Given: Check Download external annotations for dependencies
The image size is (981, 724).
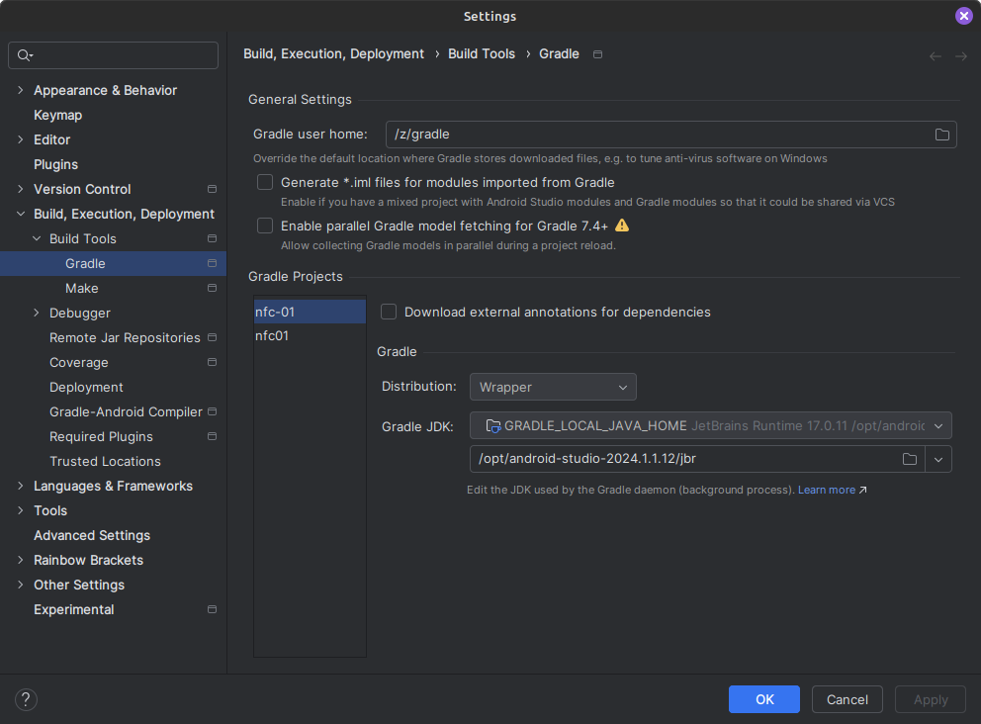Looking at the screenshot, I should click(x=389, y=312).
